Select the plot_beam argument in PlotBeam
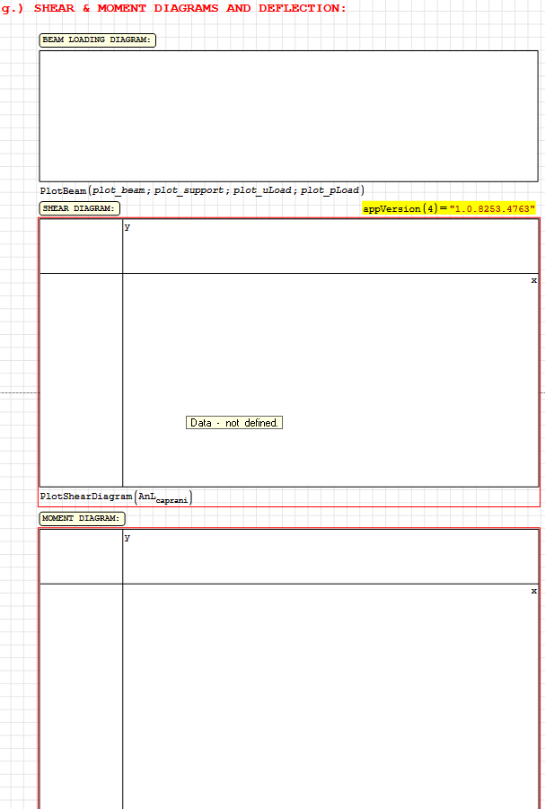Viewport: 545px width, 809px height. pyautogui.click(x=120, y=190)
